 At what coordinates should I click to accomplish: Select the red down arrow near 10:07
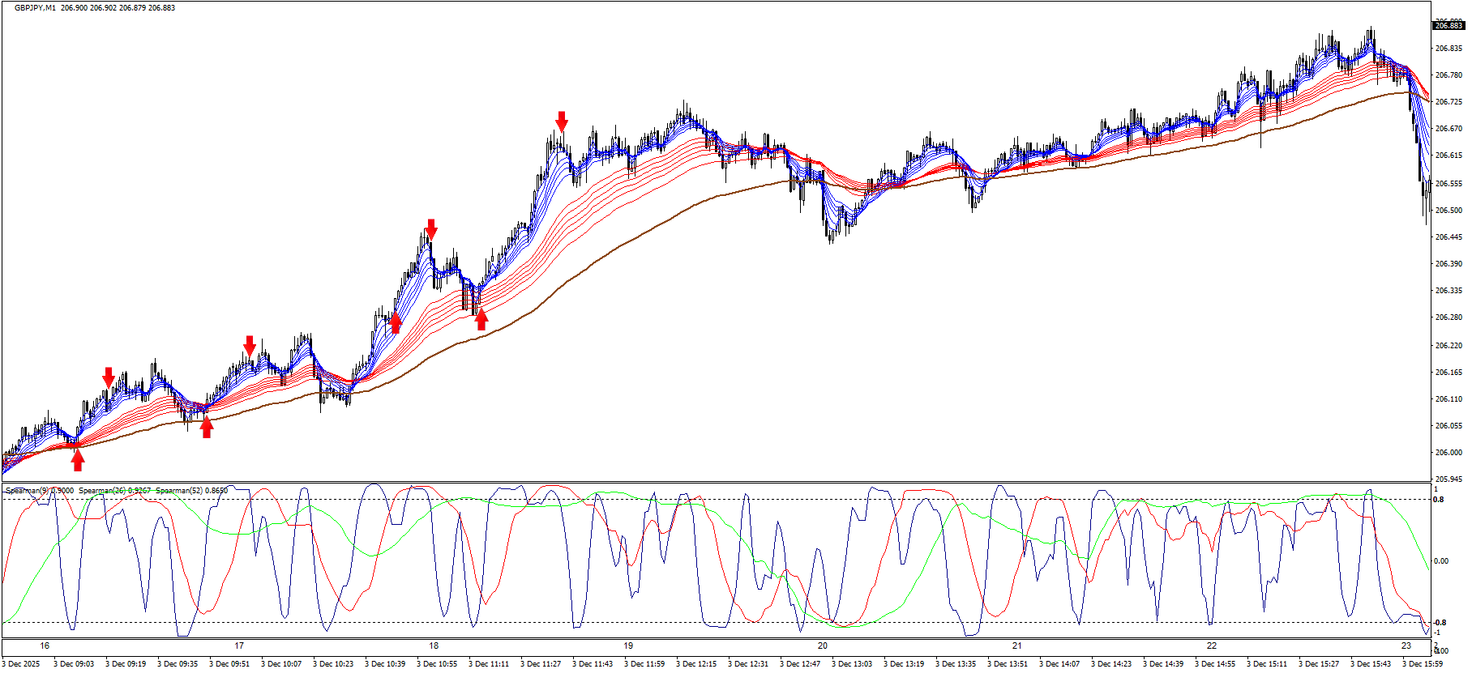(x=250, y=346)
